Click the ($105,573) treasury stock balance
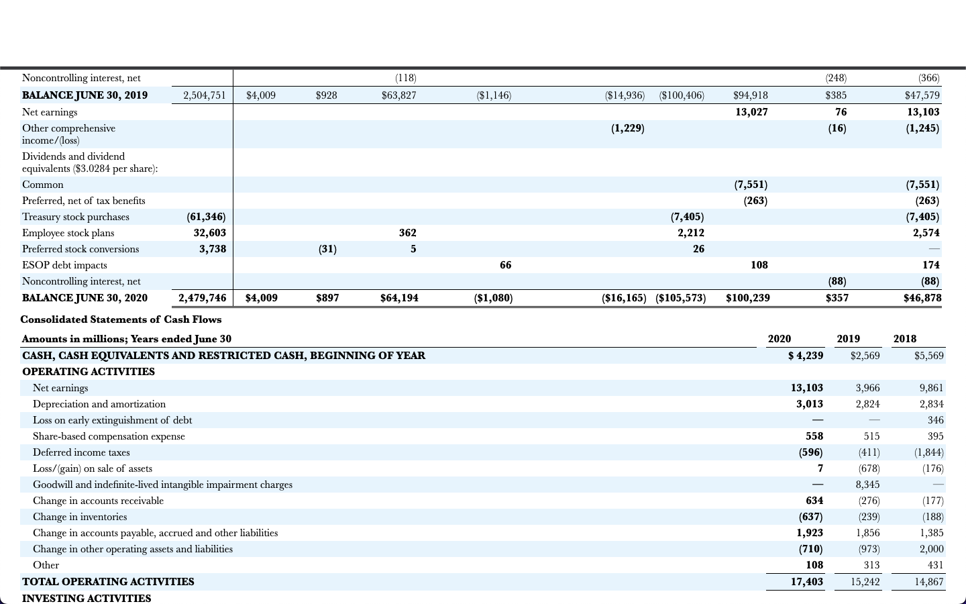This screenshot has height=604, width=966. pos(680,298)
